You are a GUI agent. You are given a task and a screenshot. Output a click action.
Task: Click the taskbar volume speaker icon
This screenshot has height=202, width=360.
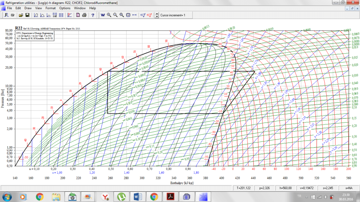(326, 197)
